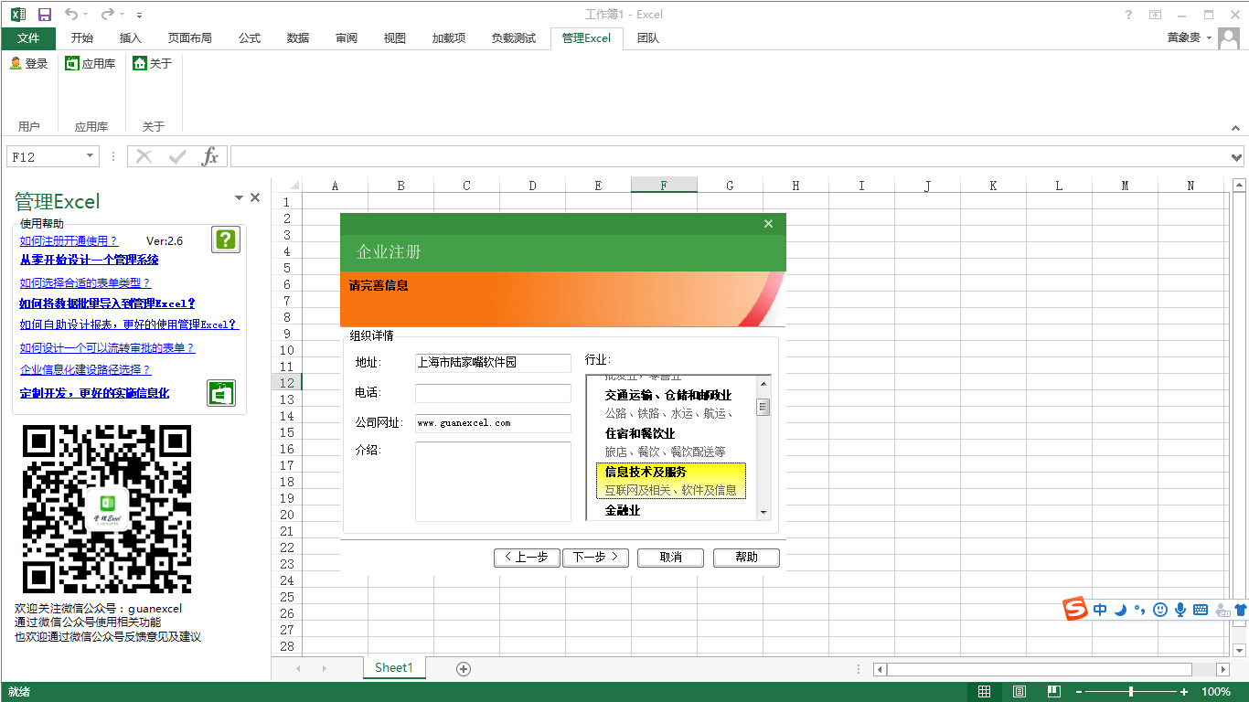Click the 上一步 previous step button
This screenshot has height=702, width=1249.
[x=527, y=558]
